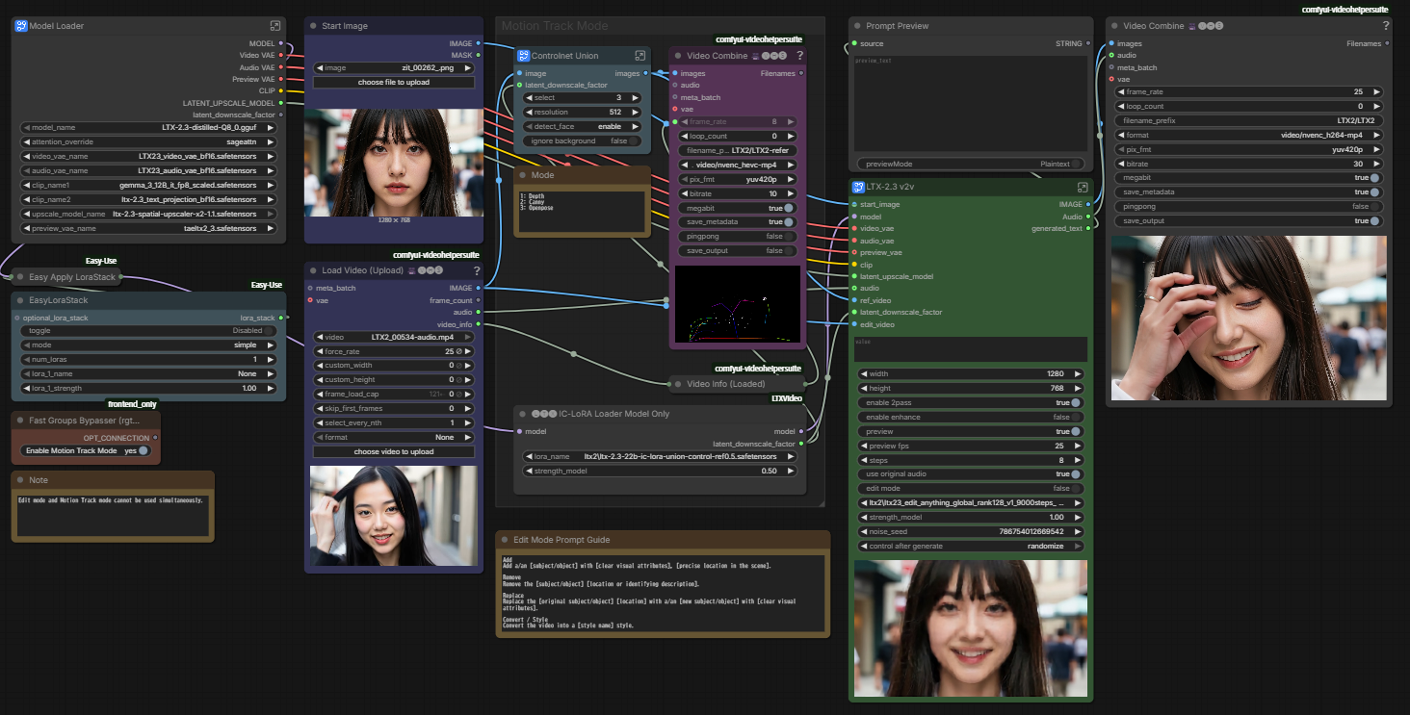The height and width of the screenshot is (715, 1410).
Task: Increase frame_rate 25 using its right arrow
Action: 1376,91
